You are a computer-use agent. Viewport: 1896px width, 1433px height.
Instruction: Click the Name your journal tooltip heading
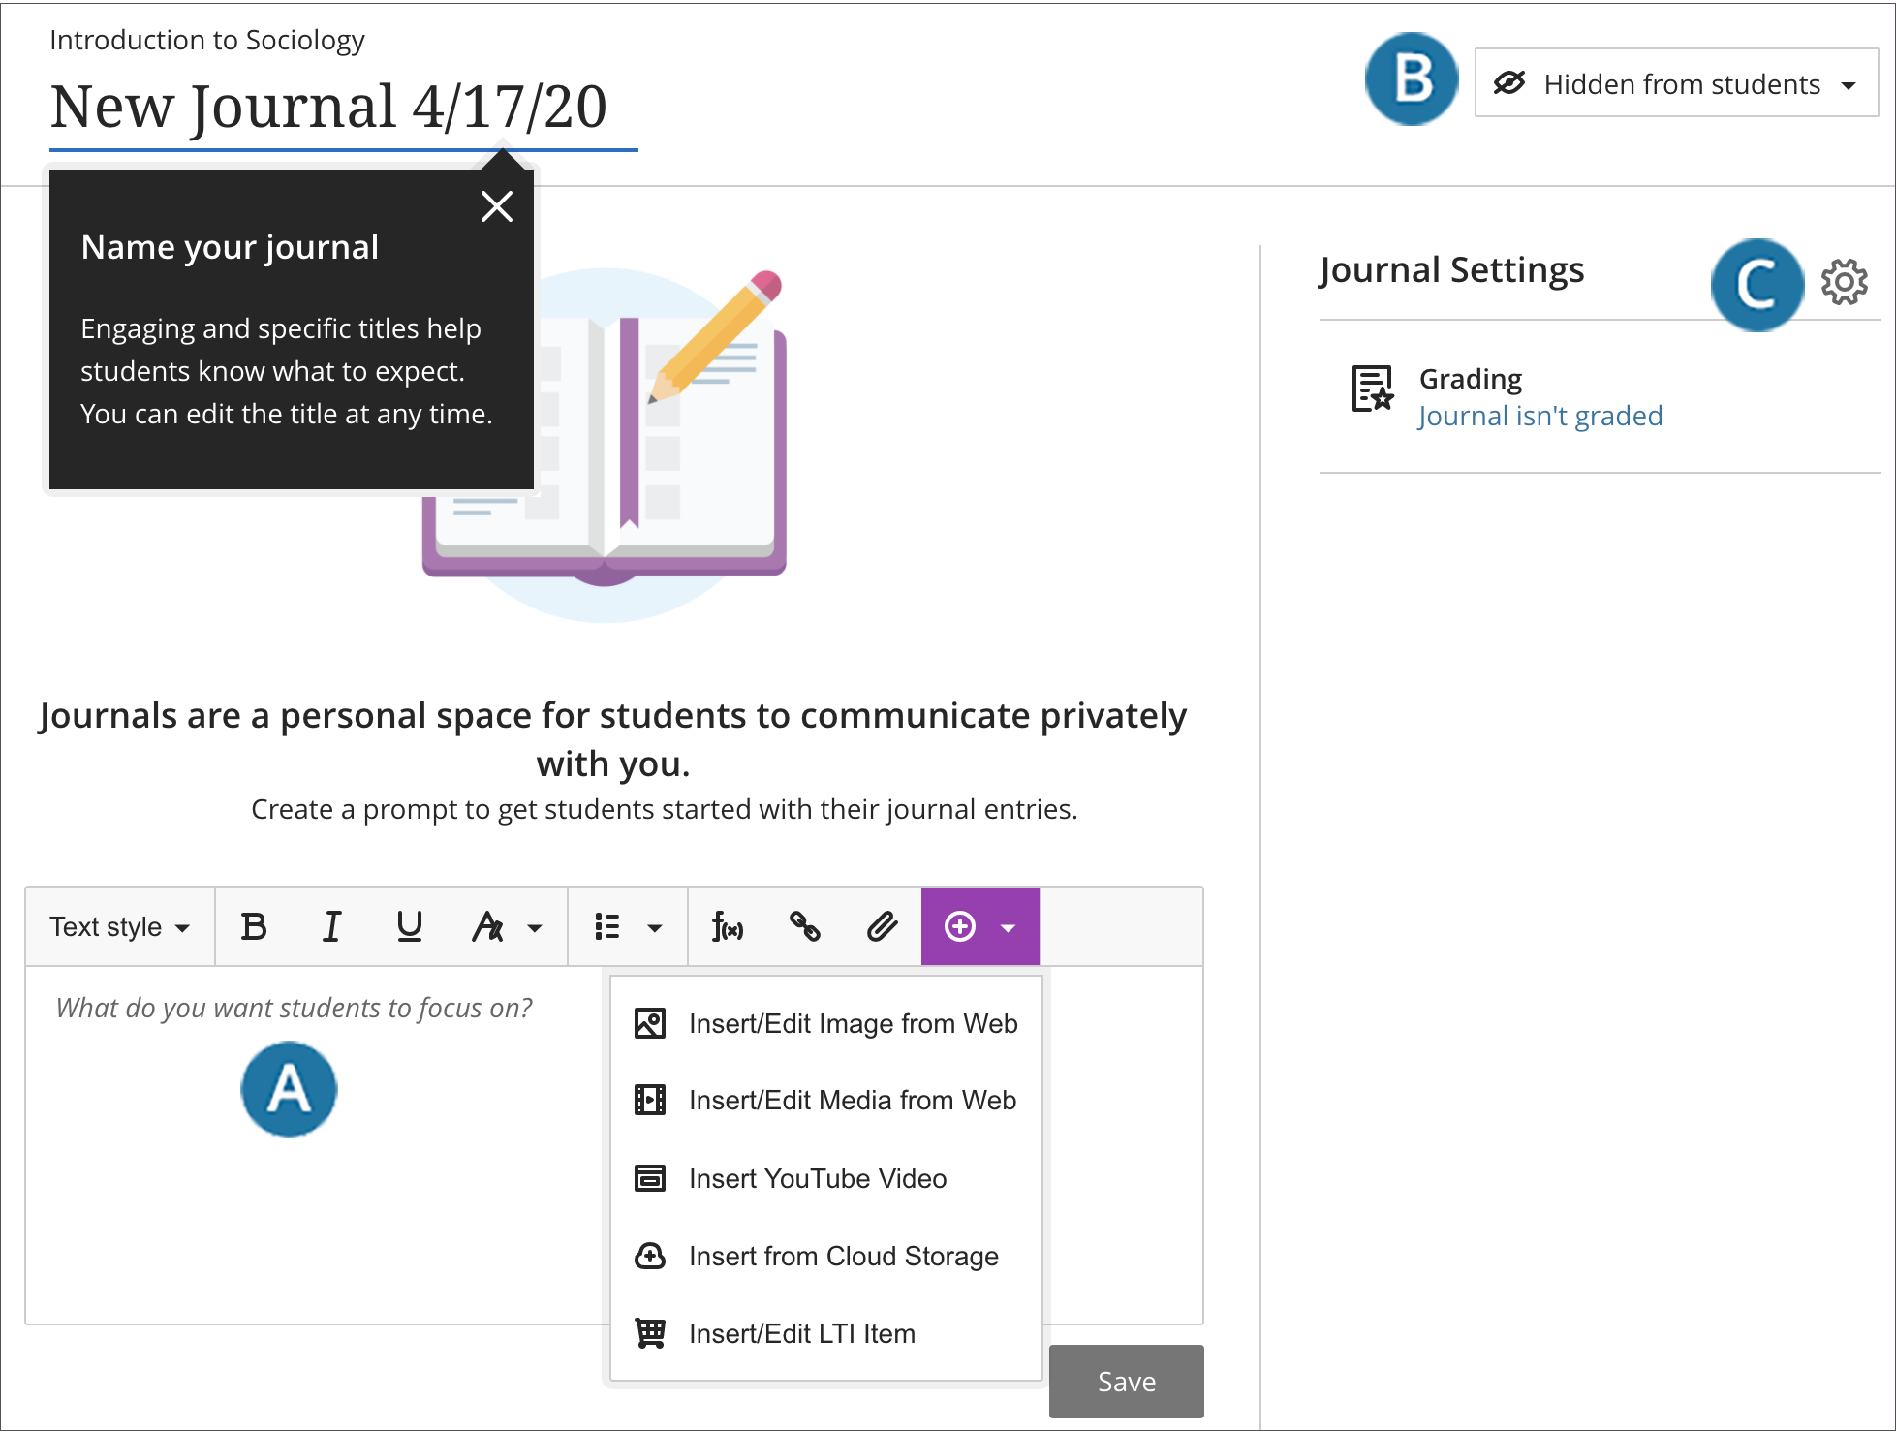pos(230,247)
